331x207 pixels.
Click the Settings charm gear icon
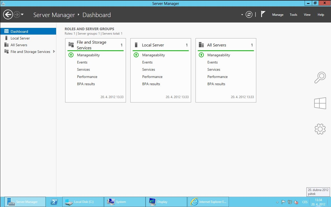[320, 129]
